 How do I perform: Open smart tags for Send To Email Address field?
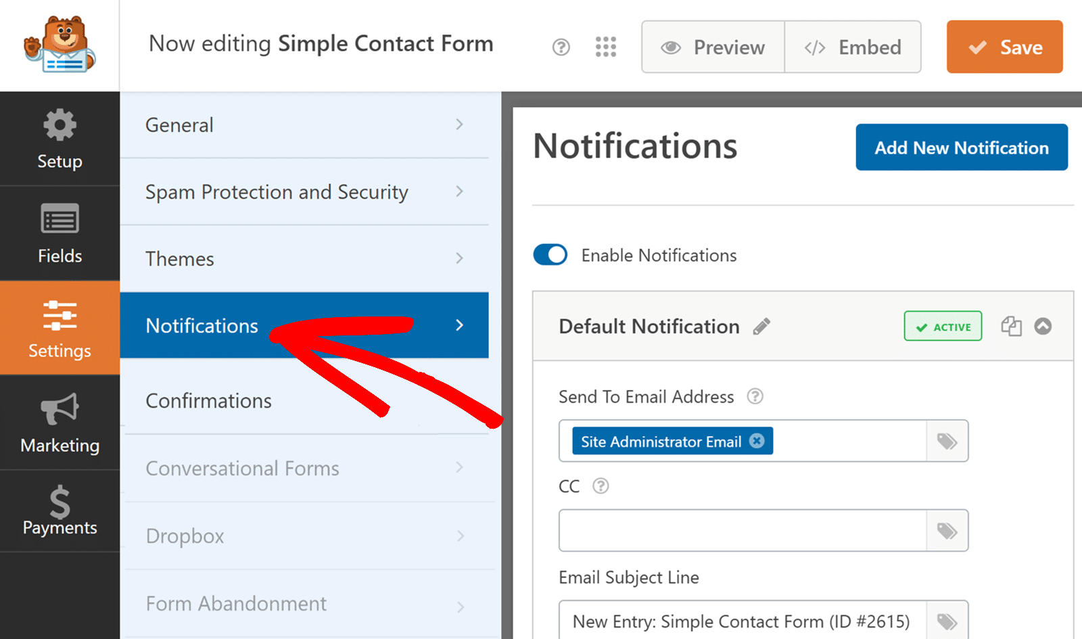(947, 441)
